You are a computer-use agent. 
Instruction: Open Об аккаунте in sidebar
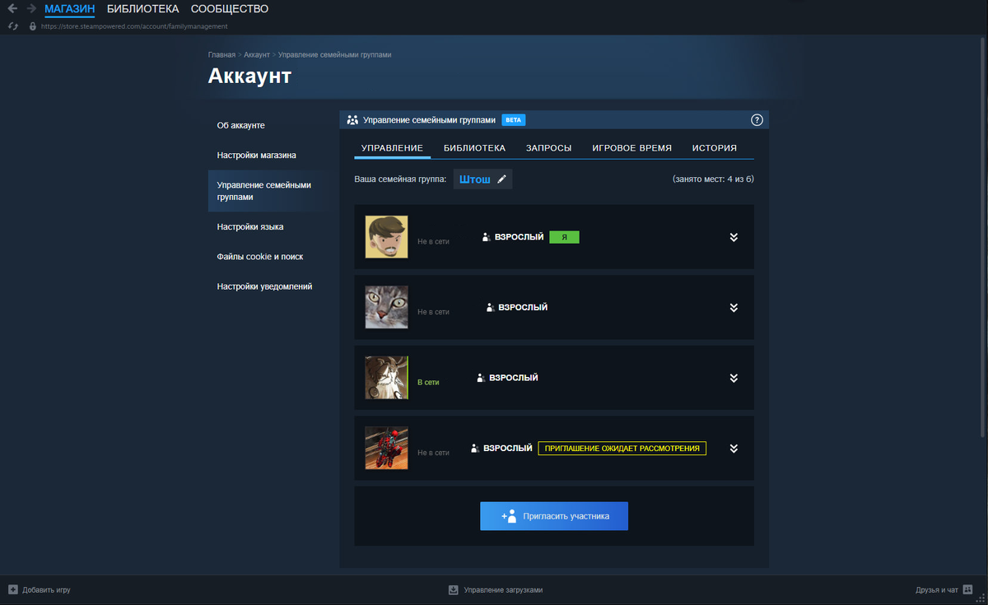click(241, 125)
